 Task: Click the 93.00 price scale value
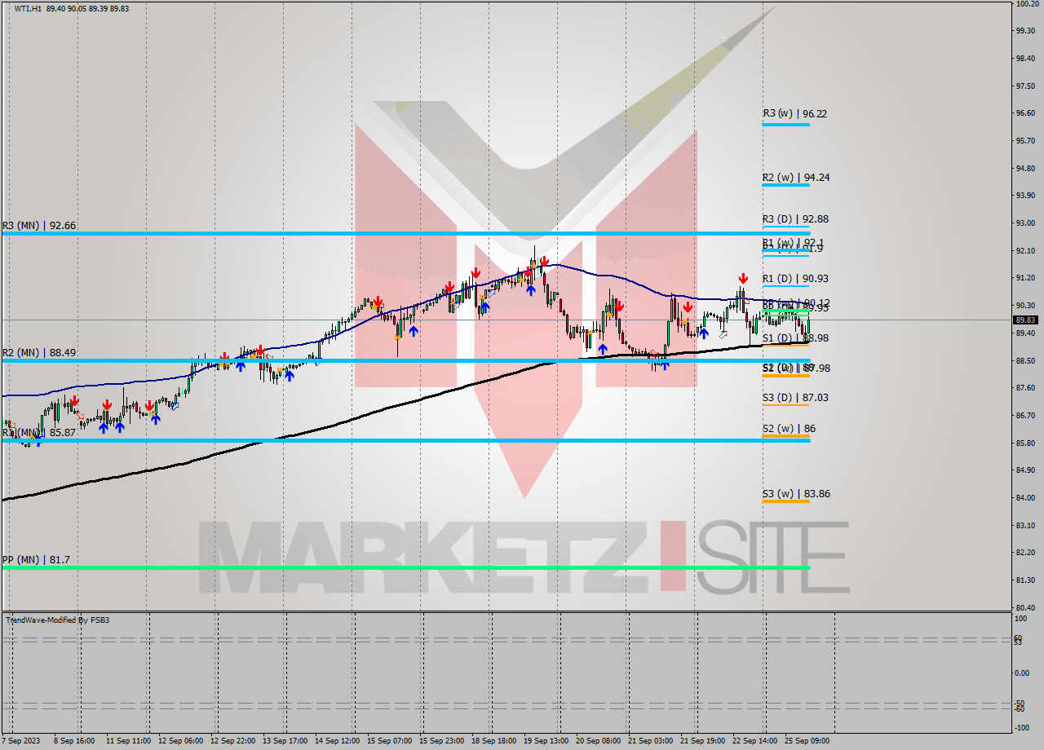pyautogui.click(x=1026, y=223)
